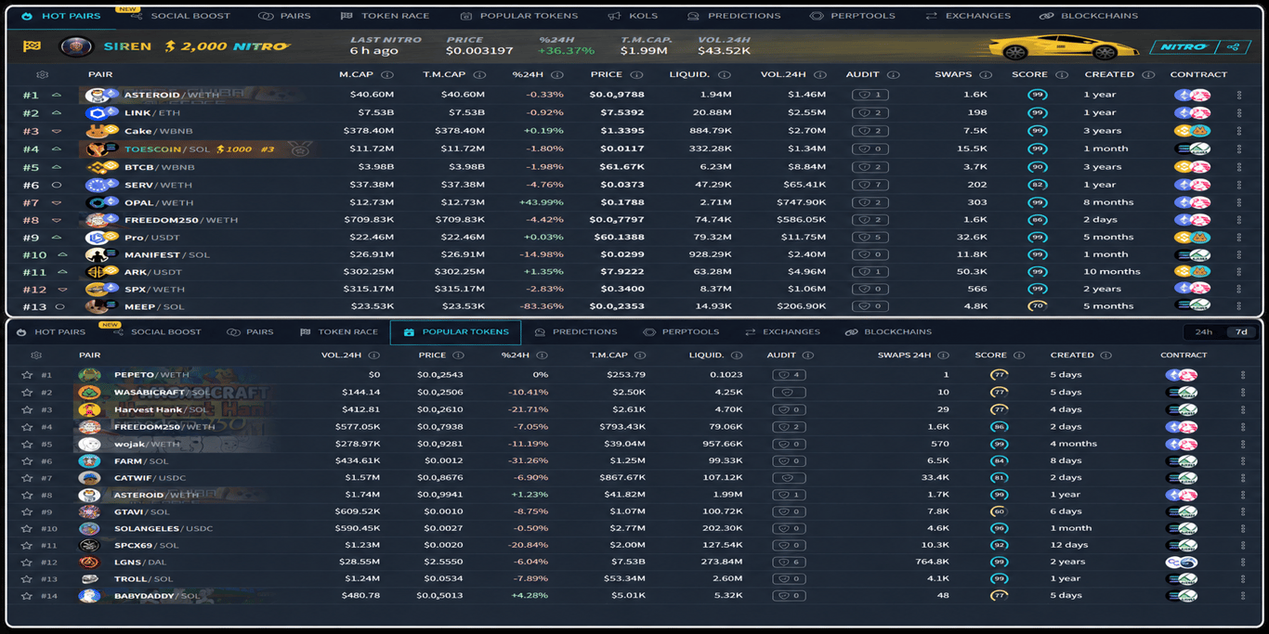Click the +43.99% value in the OPAL row

click(x=542, y=202)
